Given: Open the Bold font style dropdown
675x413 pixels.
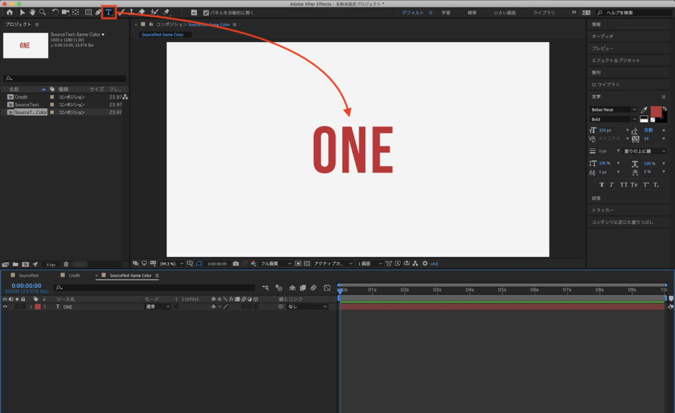Looking at the screenshot, I should point(610,119).
